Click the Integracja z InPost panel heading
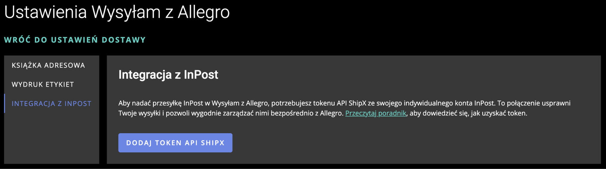This screenshot has width=606, height=169. point(168,75)
